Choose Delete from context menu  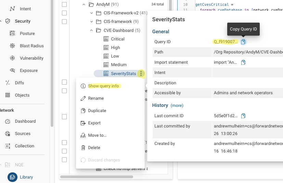point(110,148)
